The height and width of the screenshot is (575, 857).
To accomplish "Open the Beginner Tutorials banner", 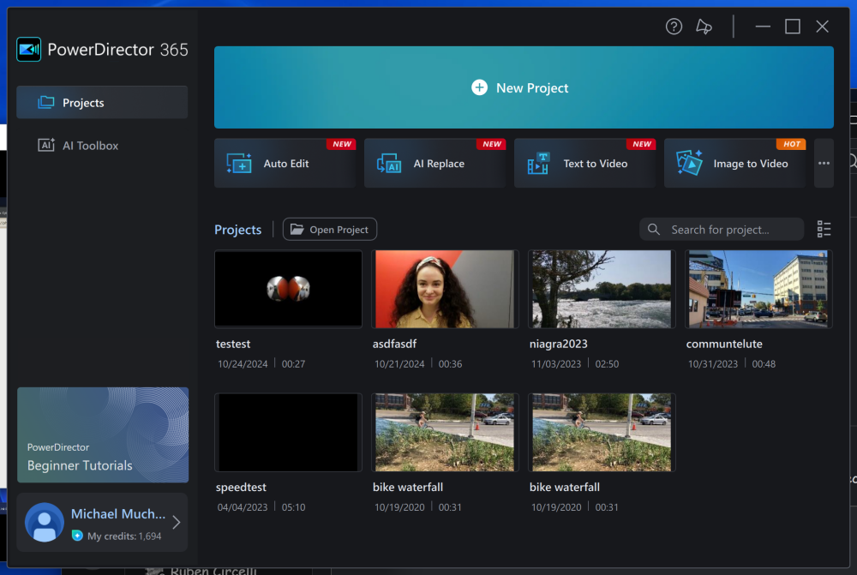I will [103, 435].
